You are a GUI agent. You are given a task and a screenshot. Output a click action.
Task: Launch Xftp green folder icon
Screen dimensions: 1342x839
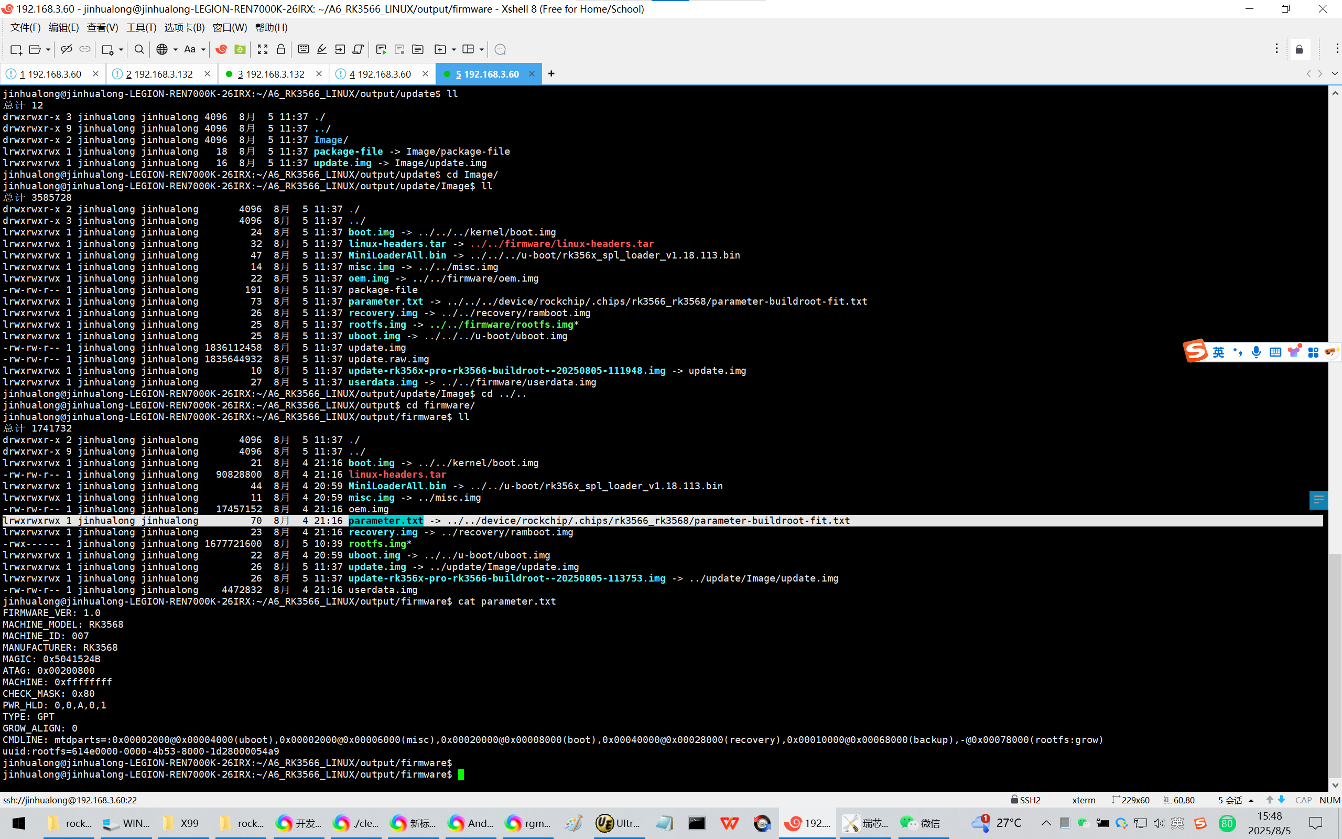(x=240, y=49)
